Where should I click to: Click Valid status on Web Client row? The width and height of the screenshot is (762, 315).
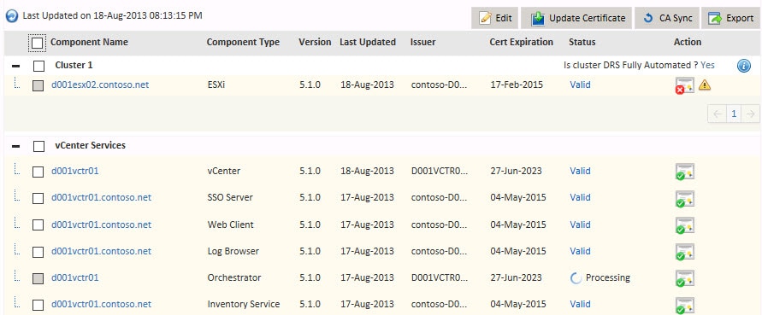coord(580,225)
